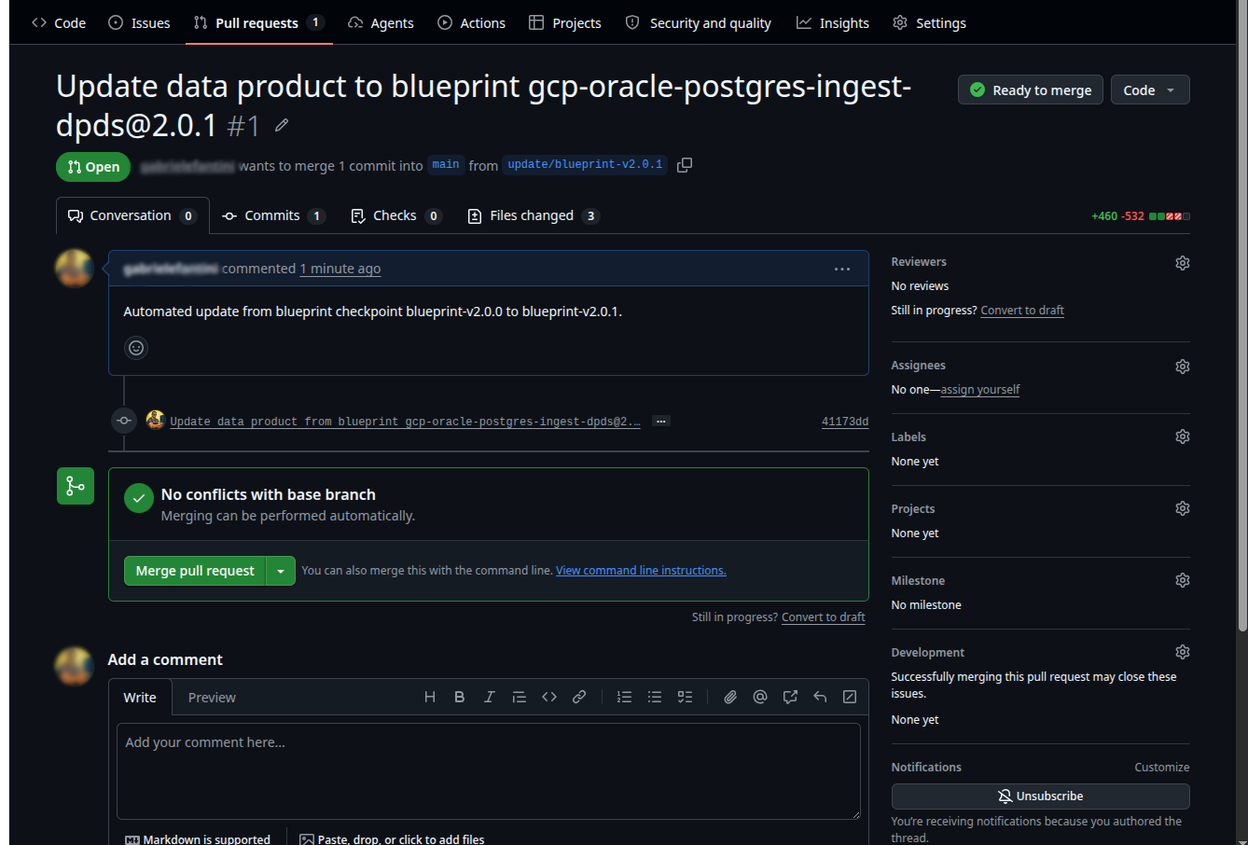This screenshot has width=1248, height=845.
Task: Insert an unordered bullet list
Action: (x=655, y=697)
